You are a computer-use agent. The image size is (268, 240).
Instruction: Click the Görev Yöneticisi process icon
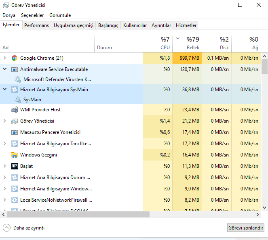pyautogui.click(x=15, y=121)
